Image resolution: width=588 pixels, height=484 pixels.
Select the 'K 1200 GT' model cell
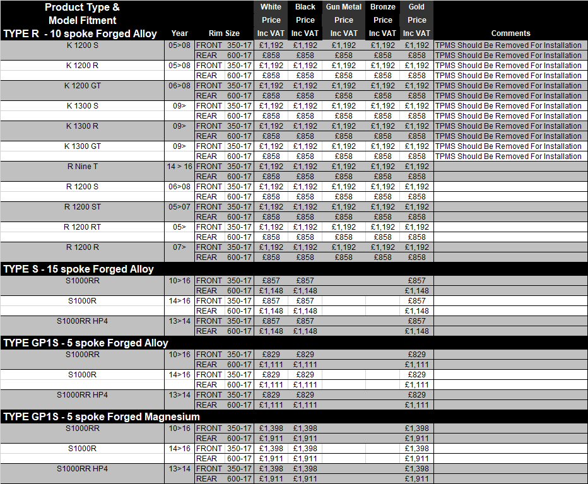coord(82,86)
